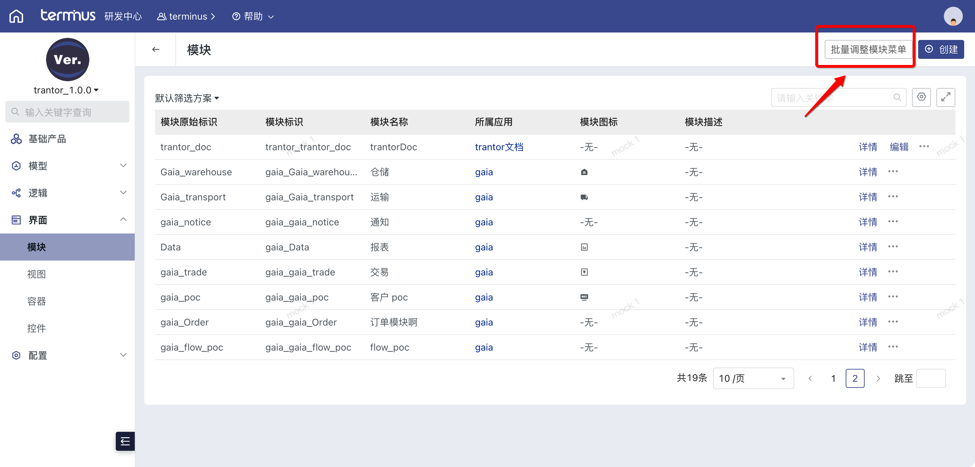
Task: Open more actions for Gaia_warehouse row
Action: [893, 172]
